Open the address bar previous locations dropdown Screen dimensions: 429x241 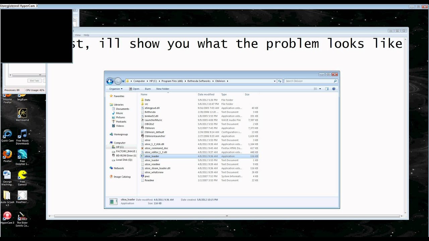[275, 81]
